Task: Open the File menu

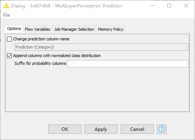Action: [6, 15]
